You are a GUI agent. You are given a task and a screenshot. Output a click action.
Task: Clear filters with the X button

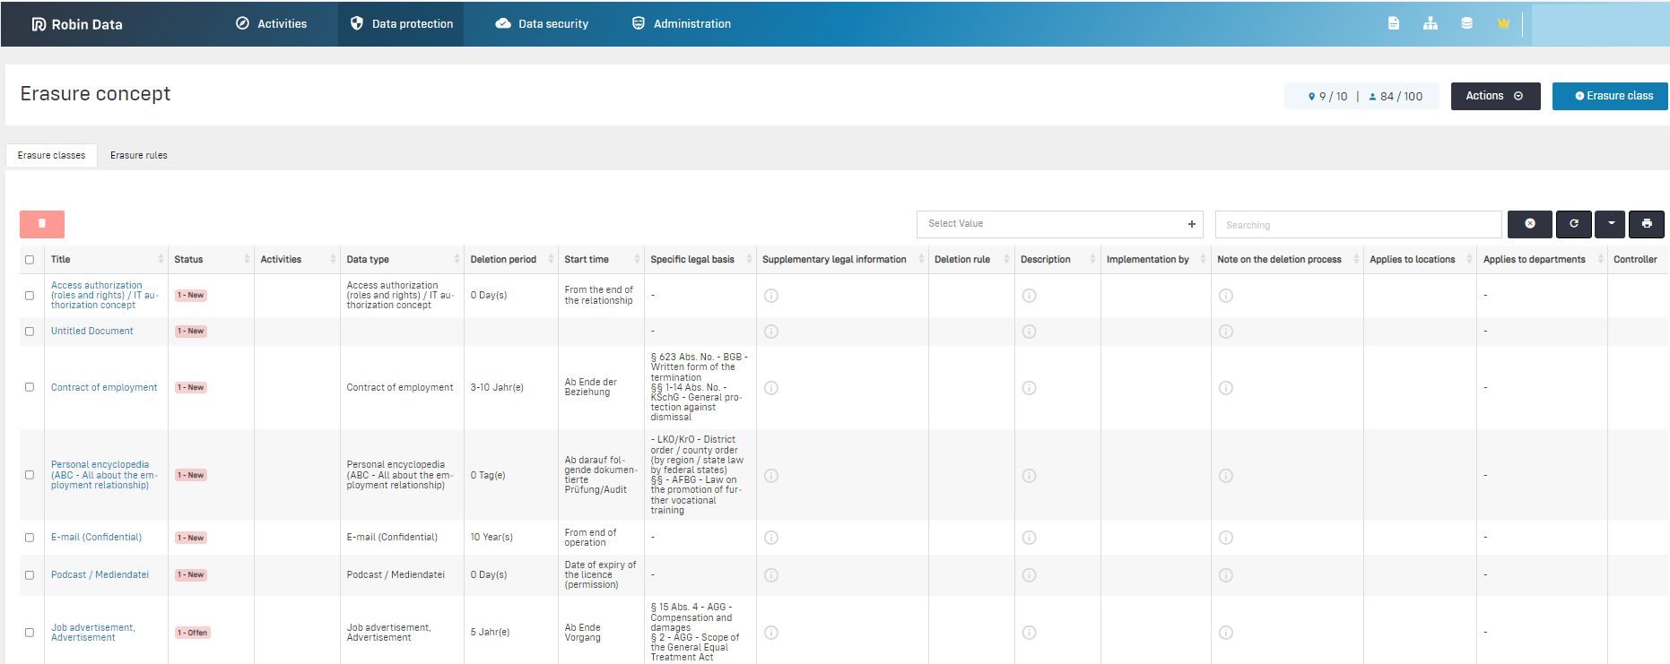(1530, 224)
